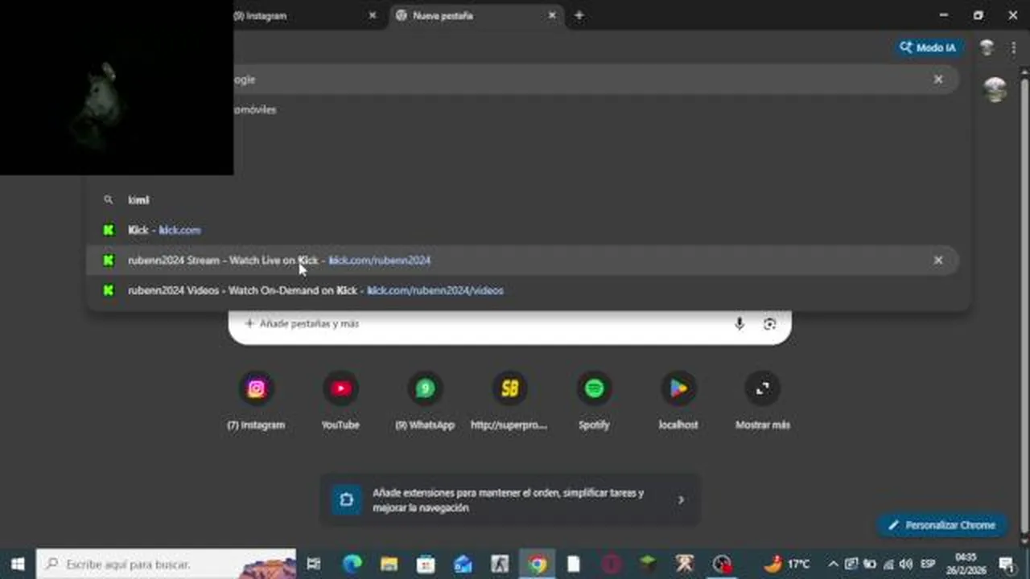The image size is (1030, 579).
Task: Close the Nueva pestaña tab
Action: click(552, 15)
